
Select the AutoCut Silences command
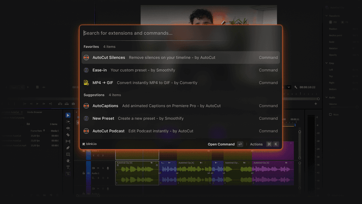point(180,57)
